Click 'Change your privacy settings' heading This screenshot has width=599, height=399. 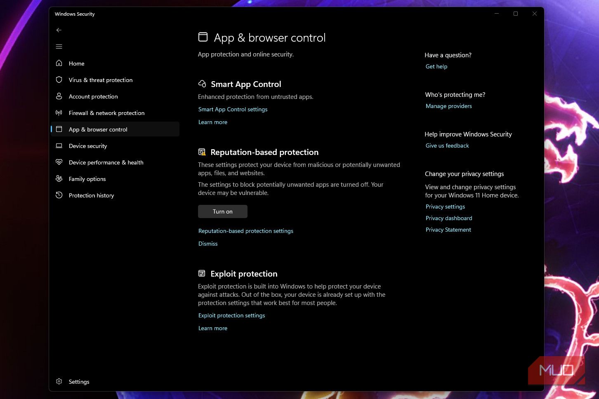coord(465,174)
